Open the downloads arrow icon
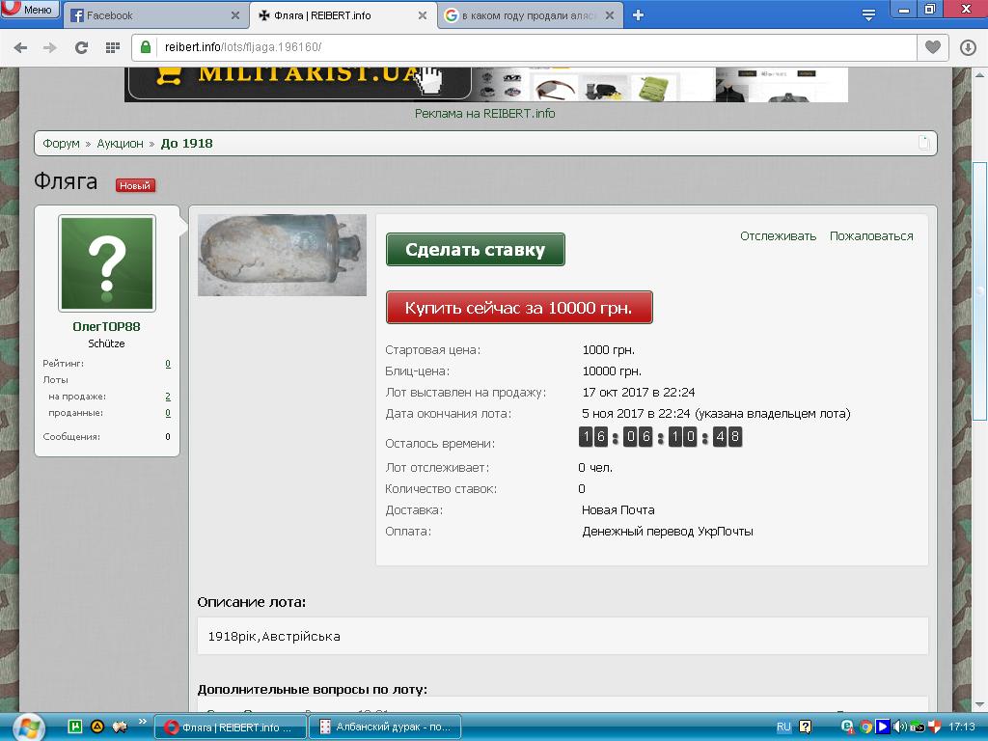 [968, 47]
